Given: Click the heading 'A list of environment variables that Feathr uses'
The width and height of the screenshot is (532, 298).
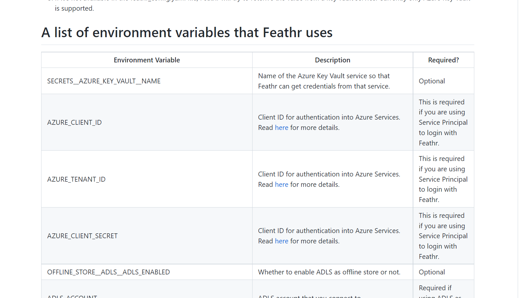Looking at the screenshot, I should coord(187,33).
